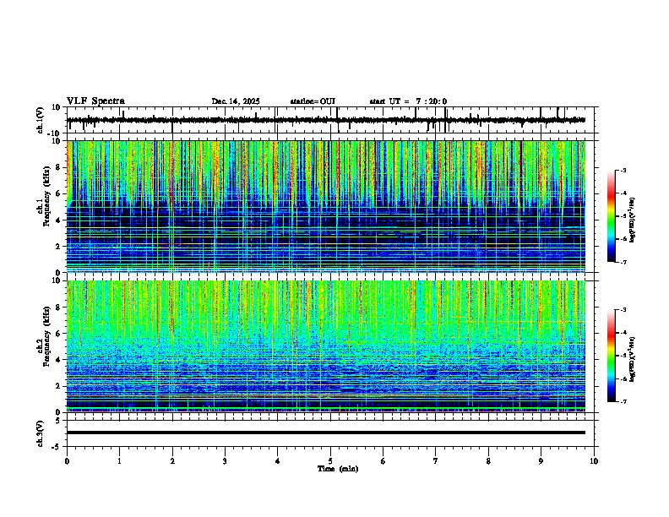Click the "start UT = 7:20:0" header text
This screenshot has width=669, height=517.
408,101
